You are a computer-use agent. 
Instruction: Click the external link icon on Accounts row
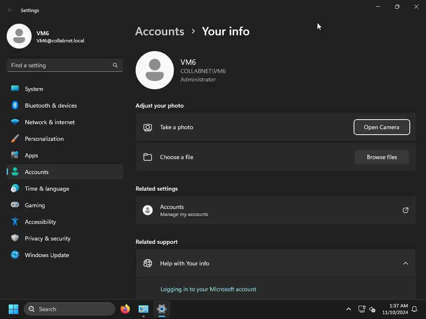point(405,210)
